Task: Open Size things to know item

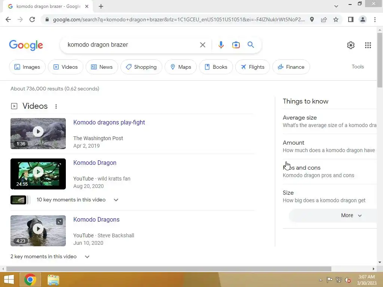Action: [330, 197]
